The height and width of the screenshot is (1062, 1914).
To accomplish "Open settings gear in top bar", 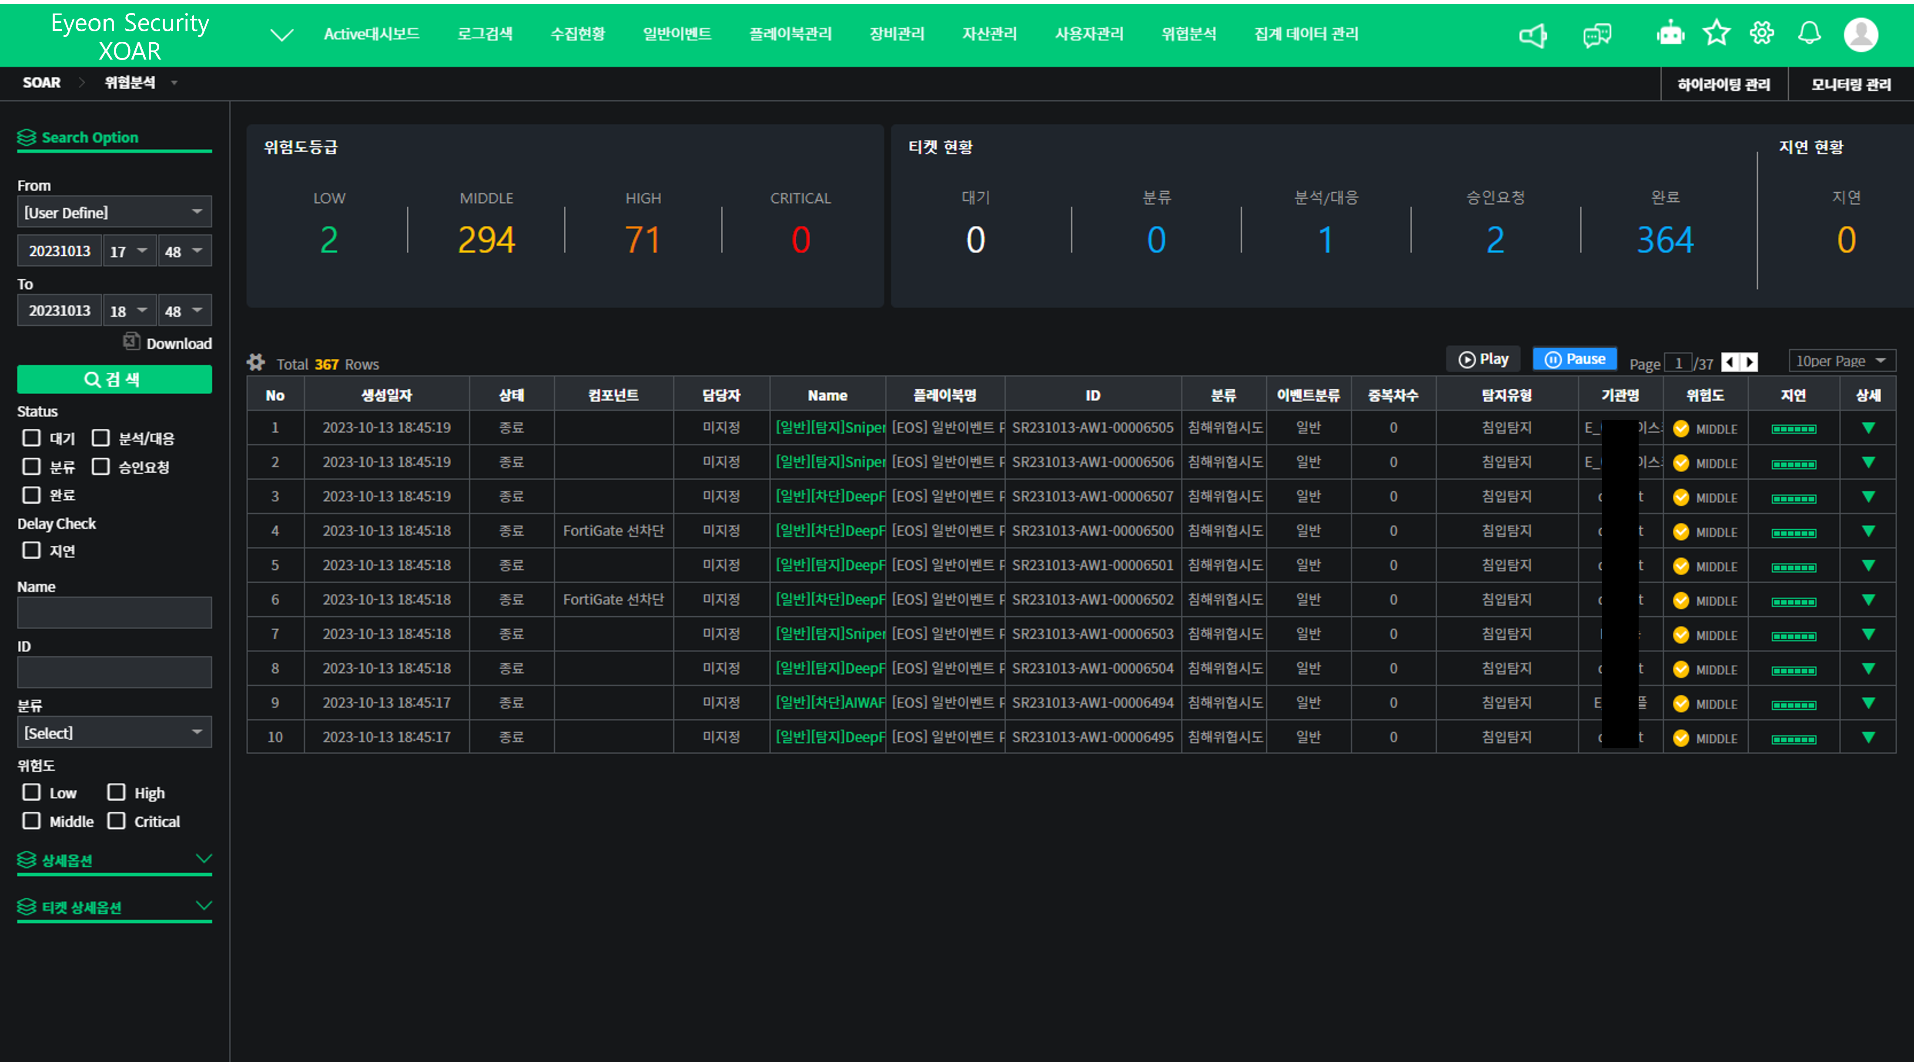I will [1762, 33].
